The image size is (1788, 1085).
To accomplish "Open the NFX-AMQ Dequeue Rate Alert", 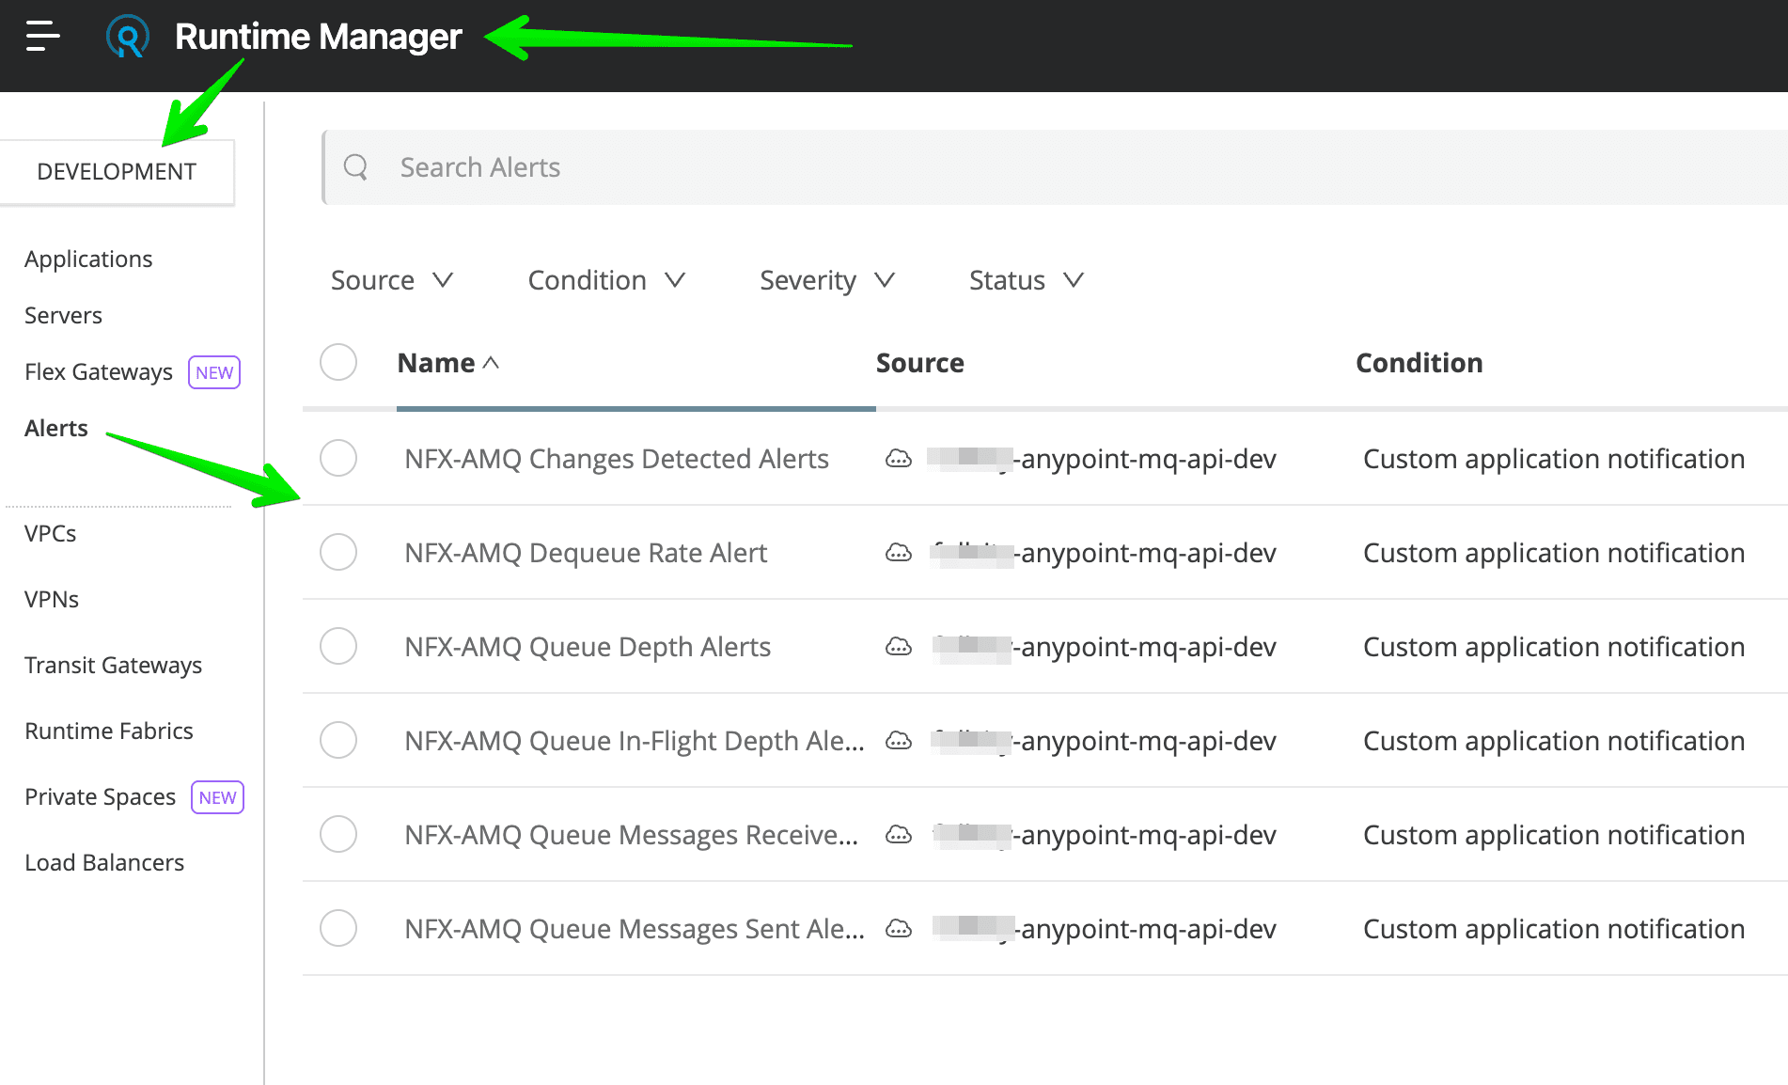I will point(586,553).
